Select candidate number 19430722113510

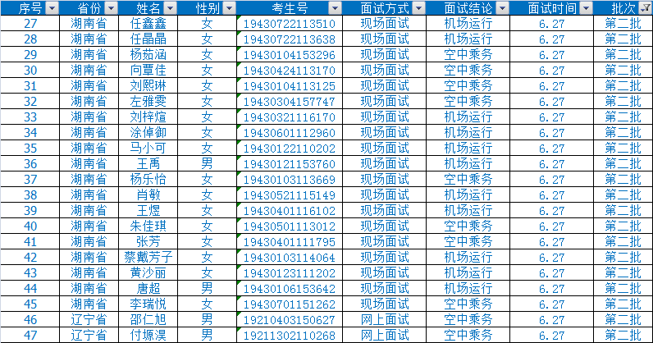coord(290,23)
